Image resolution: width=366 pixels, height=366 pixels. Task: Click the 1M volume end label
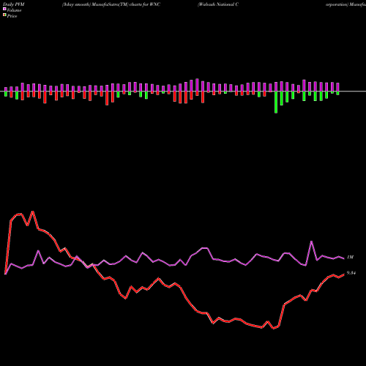pyautogui.click(x=350, y=257)
